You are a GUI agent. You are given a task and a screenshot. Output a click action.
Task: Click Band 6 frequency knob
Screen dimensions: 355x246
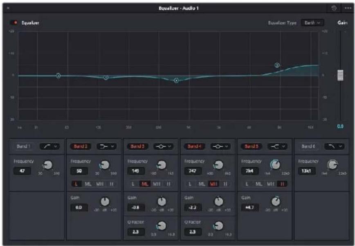point(333,165)
